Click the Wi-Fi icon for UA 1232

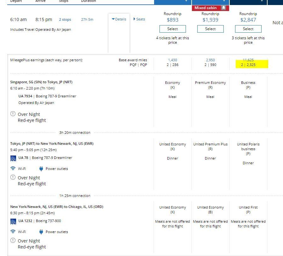tap(13, 231)
